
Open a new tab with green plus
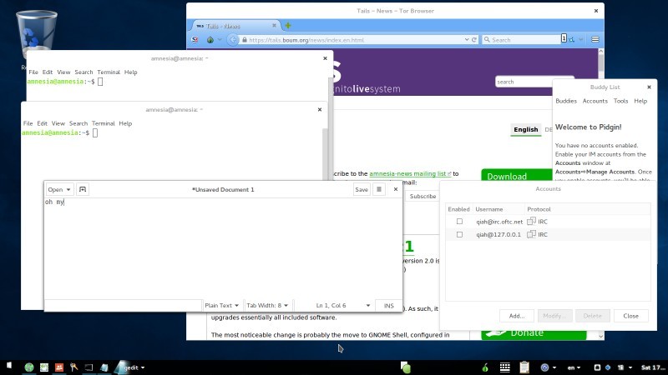point(288,26)
